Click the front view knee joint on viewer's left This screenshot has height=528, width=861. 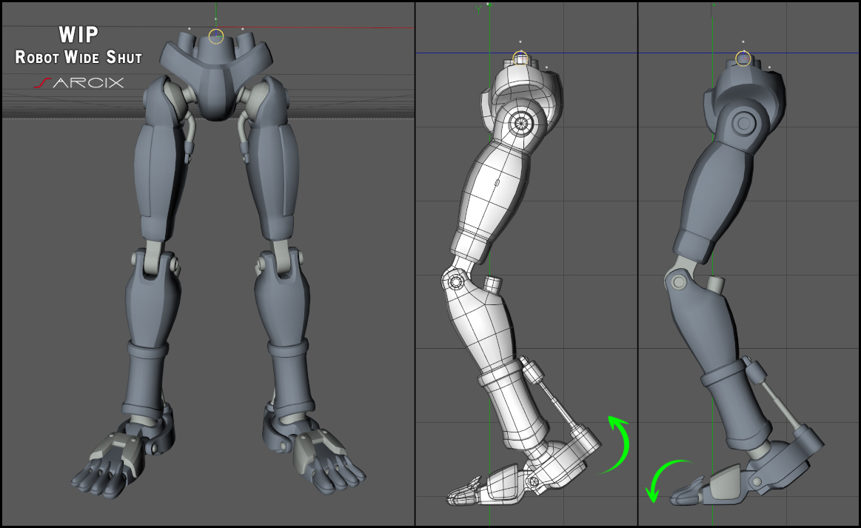pos(155,261)
